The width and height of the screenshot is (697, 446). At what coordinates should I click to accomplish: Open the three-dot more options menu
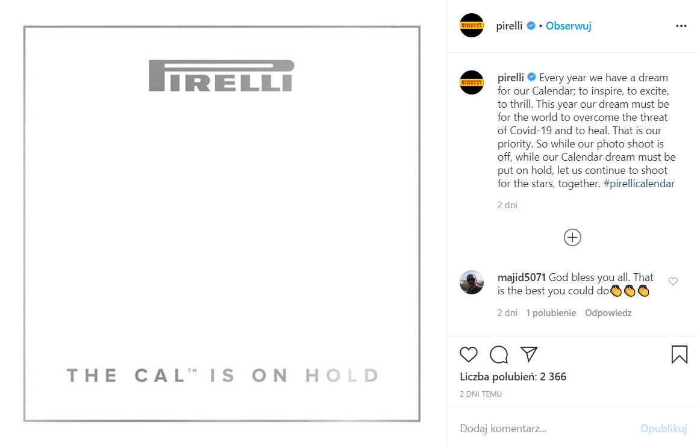coord(681,26)
